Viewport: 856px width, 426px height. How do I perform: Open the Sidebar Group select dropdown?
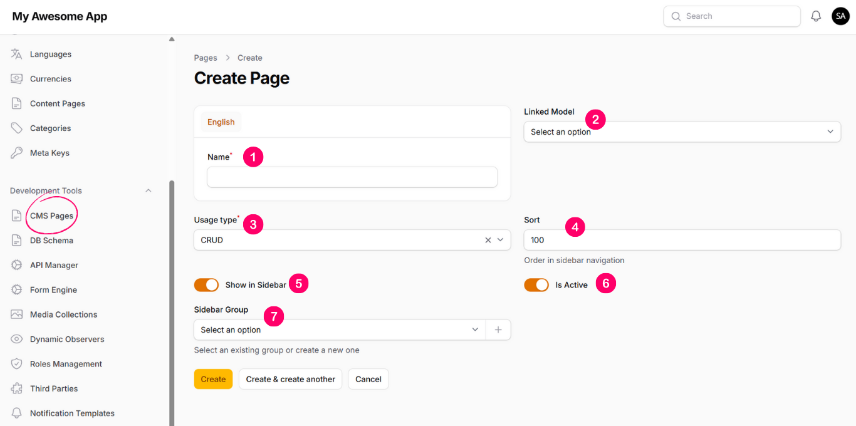(x=340, y=330)
